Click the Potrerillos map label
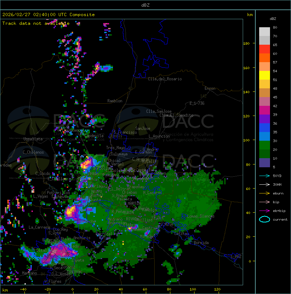This screenshot has width=291, height=294. coord(58,193)
